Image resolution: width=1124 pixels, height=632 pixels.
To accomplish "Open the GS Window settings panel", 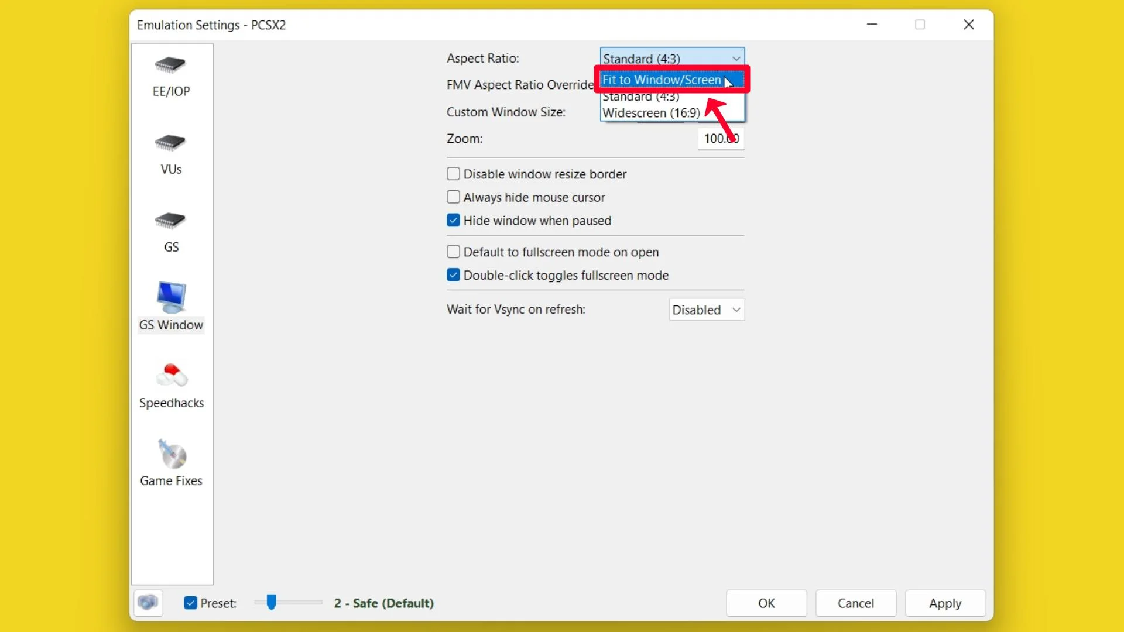I will click(170, 305).
